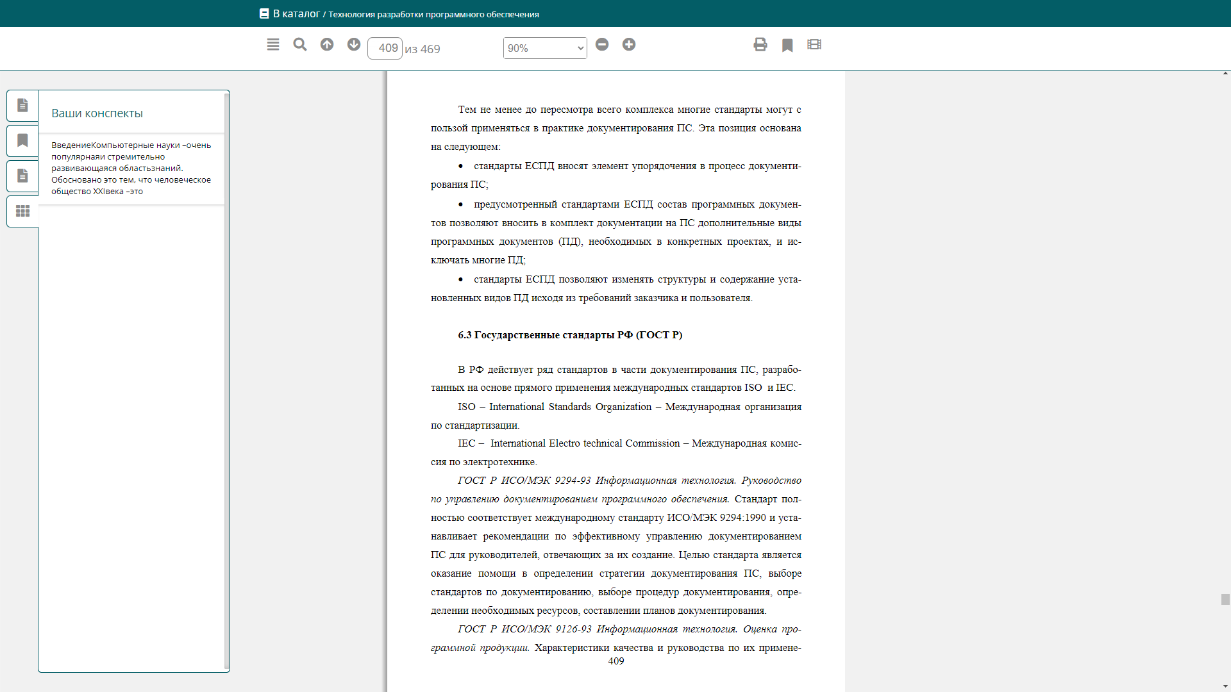Click the scroll down arrow of page scrollbar
1231x692 pixels.
pyautogui.click(x=1225, y=688)
